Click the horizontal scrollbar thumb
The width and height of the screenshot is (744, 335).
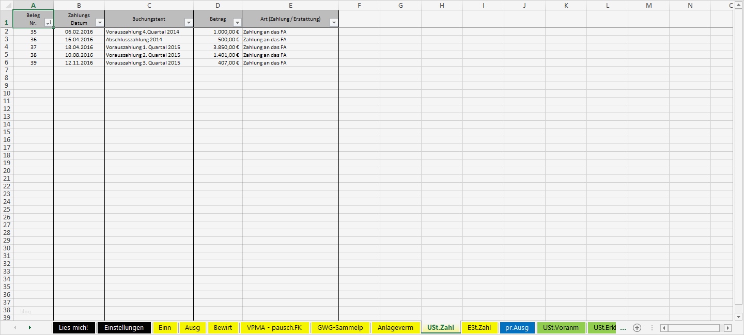tap(693, 328)
